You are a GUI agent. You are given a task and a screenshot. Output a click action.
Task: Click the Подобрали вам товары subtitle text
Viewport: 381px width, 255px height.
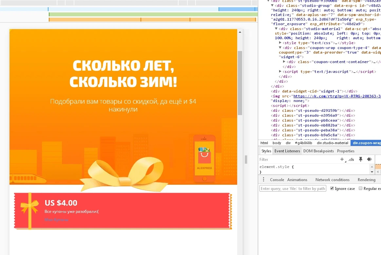tap(123, 105)
